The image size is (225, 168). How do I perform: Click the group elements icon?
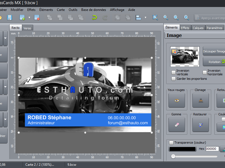pos(118,18)
